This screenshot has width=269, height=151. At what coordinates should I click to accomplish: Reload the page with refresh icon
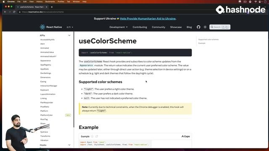point(14,12)
